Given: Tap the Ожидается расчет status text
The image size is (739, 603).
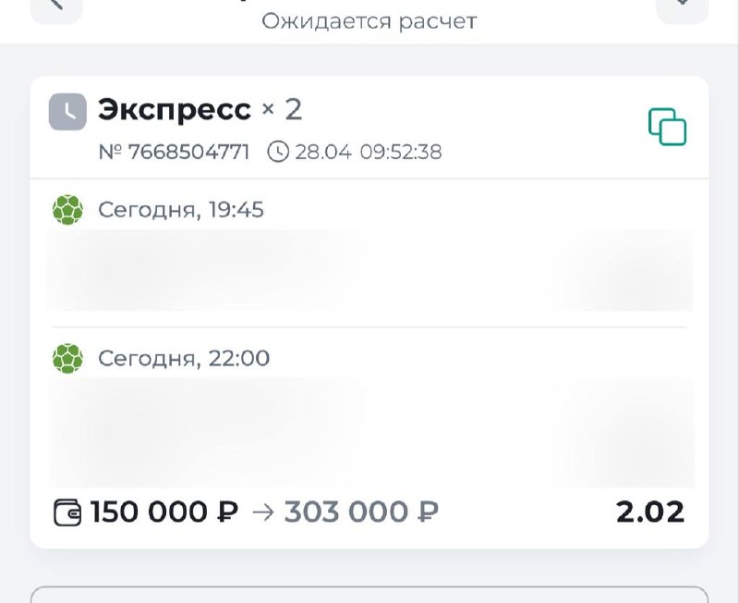Looking at the screenshot, I should click(369, 20).
